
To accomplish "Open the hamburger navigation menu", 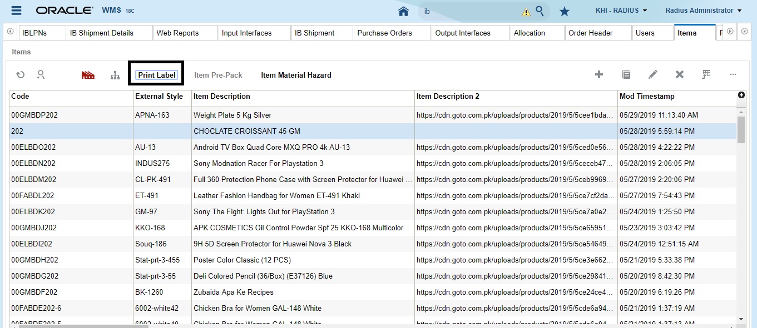I will pos(15,9).
